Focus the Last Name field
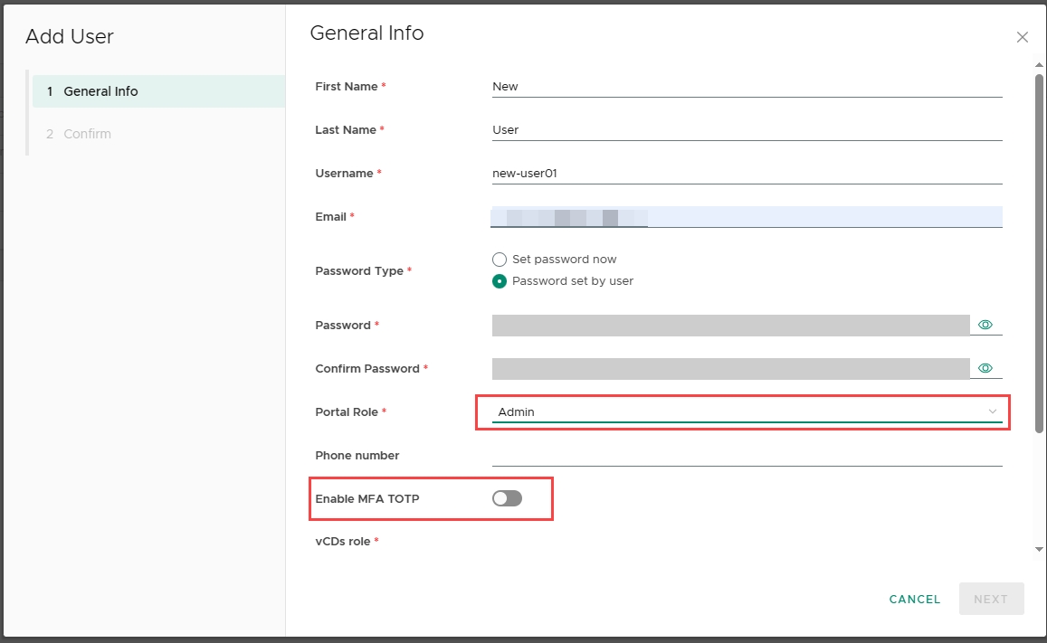This screenshot has width=1047, height=643. [747, 130]
